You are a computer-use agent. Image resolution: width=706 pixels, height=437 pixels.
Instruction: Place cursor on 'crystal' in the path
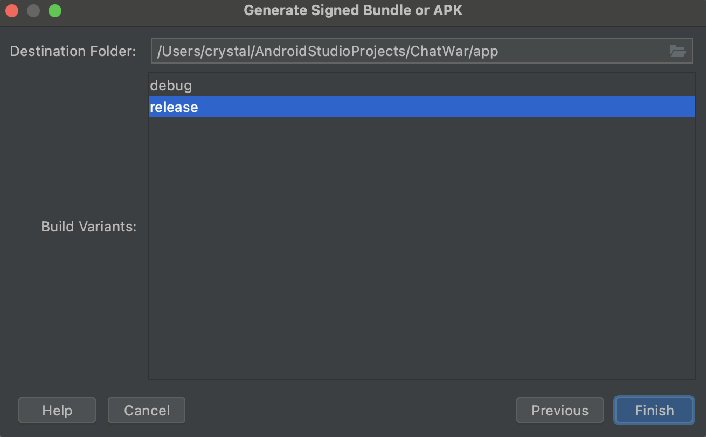tap(226, 51)
